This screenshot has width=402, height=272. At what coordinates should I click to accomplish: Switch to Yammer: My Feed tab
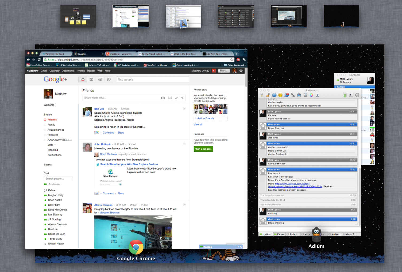tap(56, 54)
